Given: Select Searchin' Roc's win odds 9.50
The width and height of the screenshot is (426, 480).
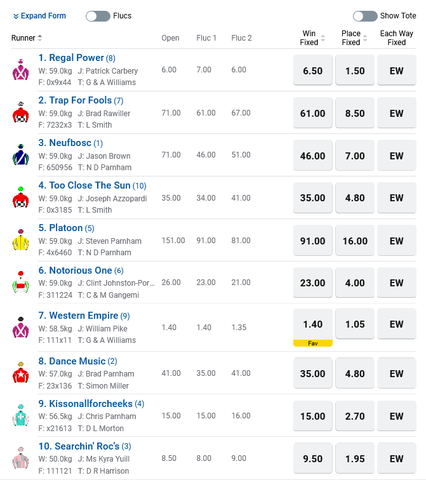Looking at the screenshot, I should [x=313, y=458].
